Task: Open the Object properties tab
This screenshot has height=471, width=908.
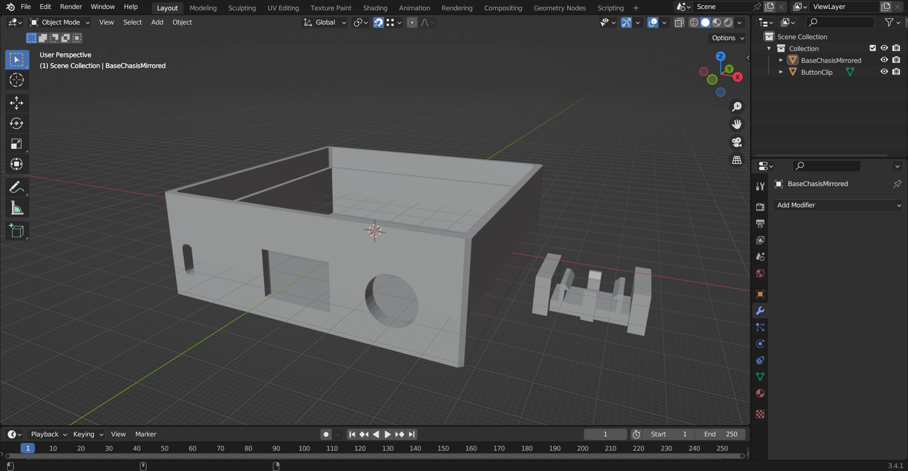Action: 760,294
